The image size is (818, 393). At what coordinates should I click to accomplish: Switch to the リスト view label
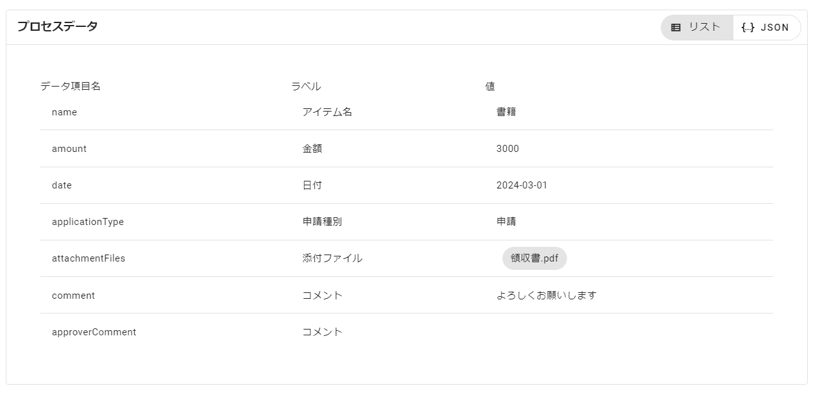click(704, 28)
